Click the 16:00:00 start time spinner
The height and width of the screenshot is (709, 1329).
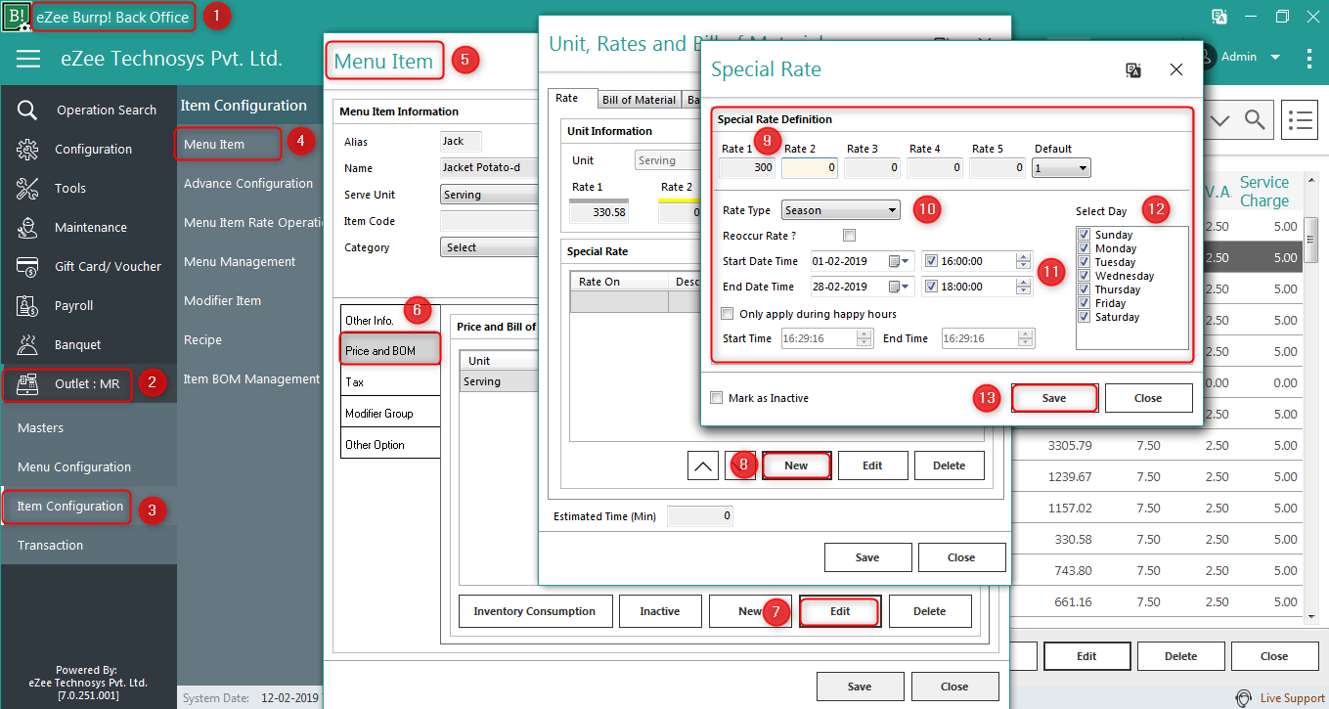click(1024, 261)
